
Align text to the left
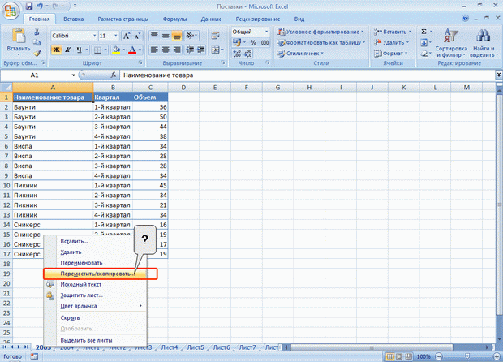(x=154, y=50)
